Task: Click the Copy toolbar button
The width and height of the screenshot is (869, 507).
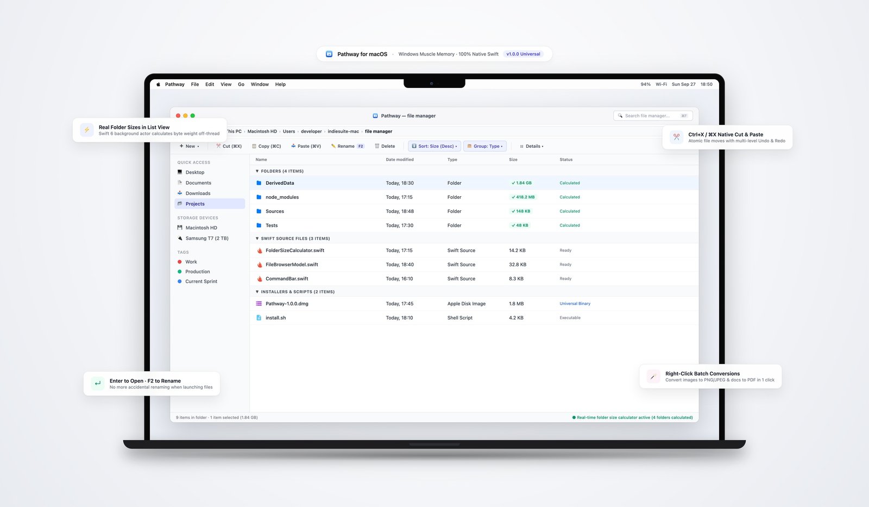Action: pos(266,146)
